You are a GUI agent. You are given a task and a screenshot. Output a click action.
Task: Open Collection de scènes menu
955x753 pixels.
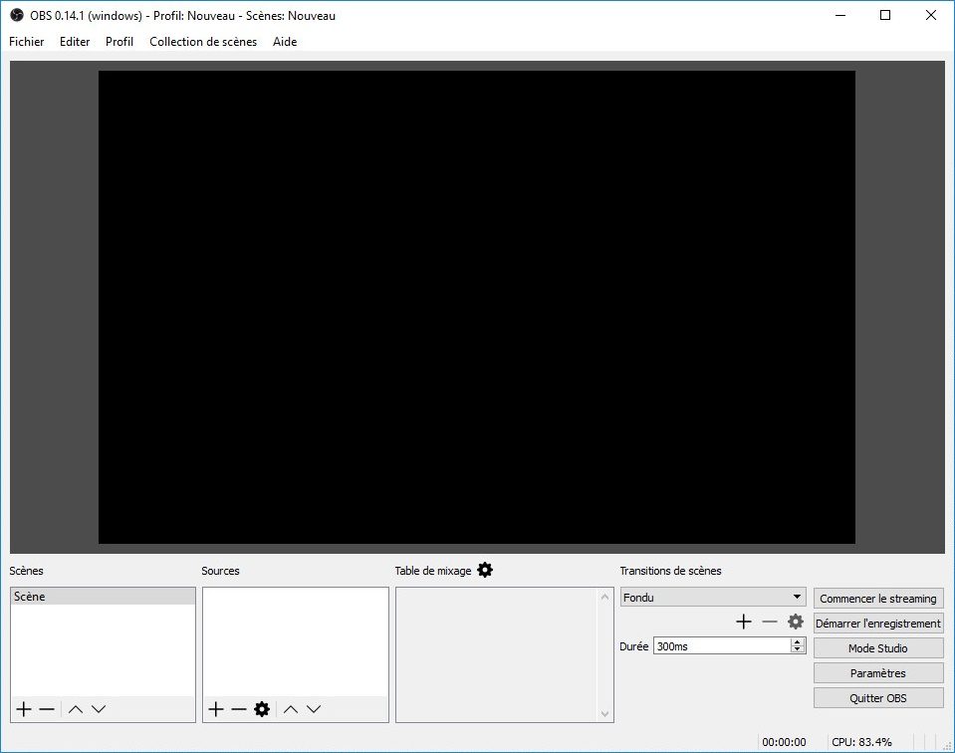coord(203,42)
